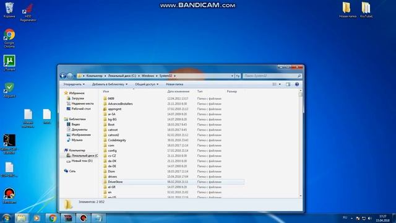Click the volume speaker icon in the system tray
396x223 pixels.
click(x=370, y=218)
